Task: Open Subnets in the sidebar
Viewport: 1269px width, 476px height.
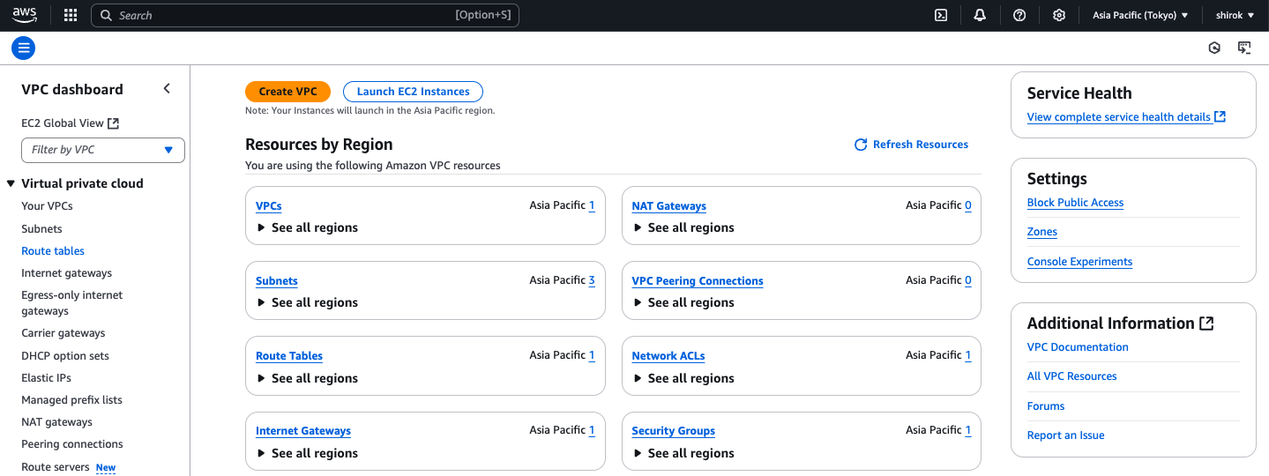Action: pyautogui.click(x=41, y=228)
